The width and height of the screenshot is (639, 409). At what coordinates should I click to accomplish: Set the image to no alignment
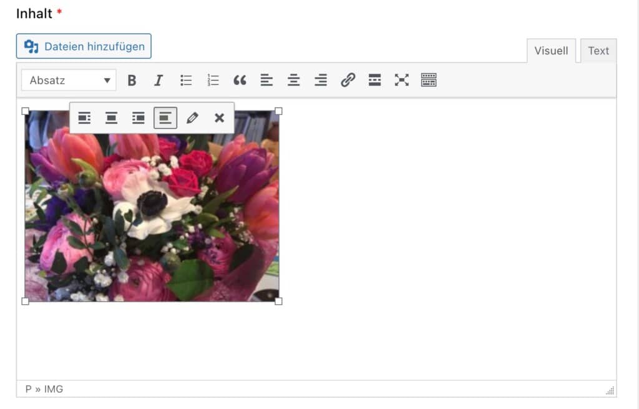165,118
